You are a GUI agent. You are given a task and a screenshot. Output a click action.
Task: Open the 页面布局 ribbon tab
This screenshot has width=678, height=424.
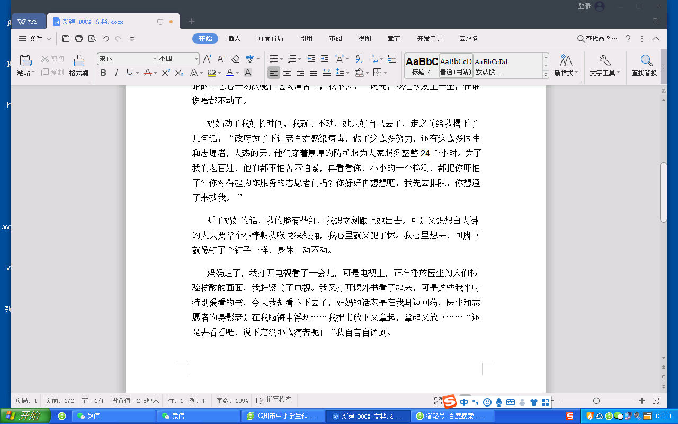pos(270,39)
